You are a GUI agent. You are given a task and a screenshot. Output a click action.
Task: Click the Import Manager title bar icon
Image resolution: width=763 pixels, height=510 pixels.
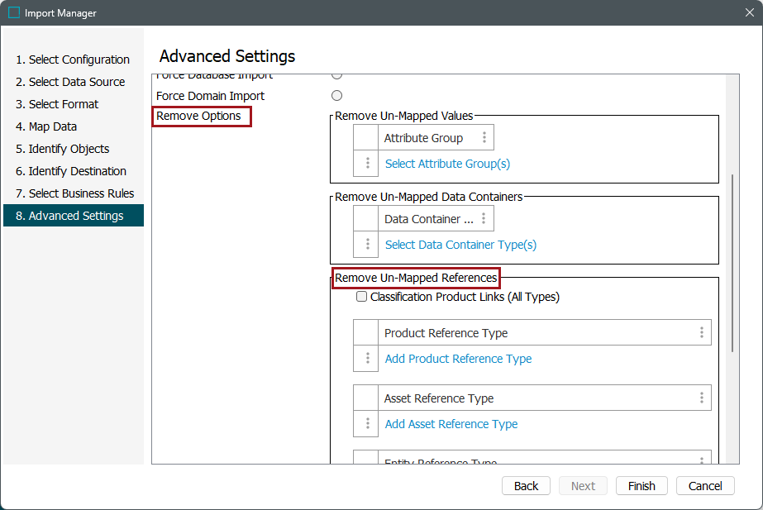pyautogui.click(x=14, y=12)
